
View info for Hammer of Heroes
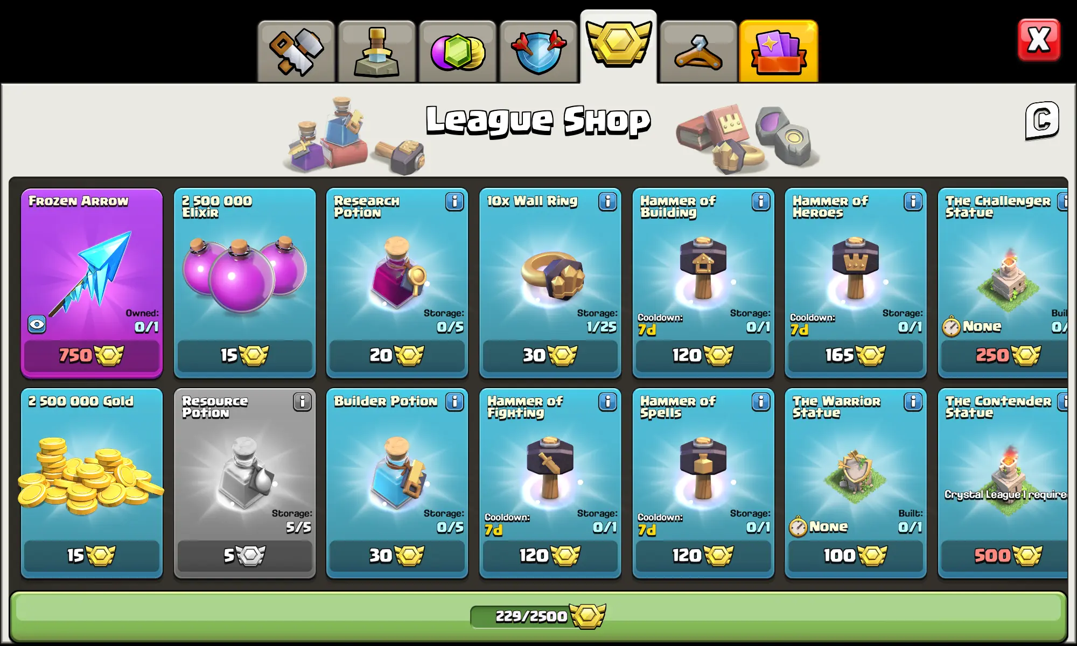click(913, 202)
